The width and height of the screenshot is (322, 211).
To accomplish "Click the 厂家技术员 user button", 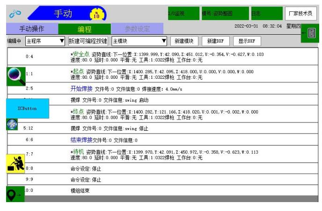I will pos(301,14).
